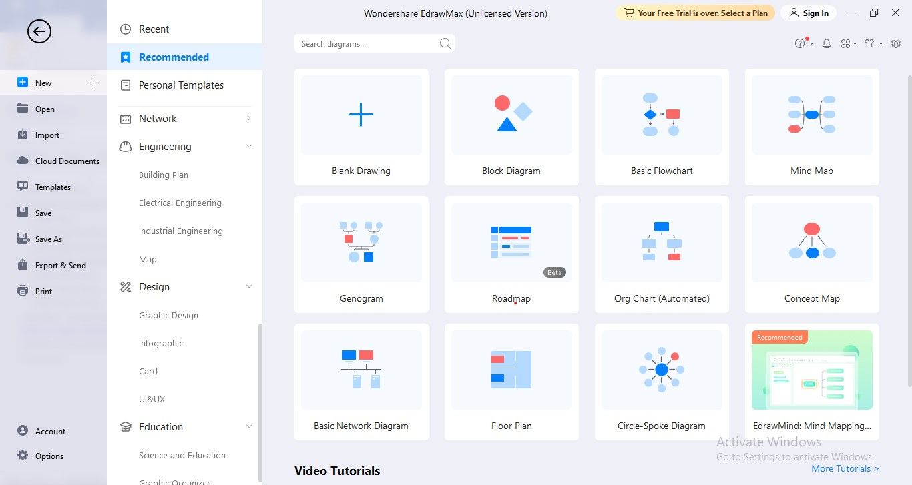Select Electrical Engineering subcategory
The image size is (912, 485).
[x=180, y=203]
